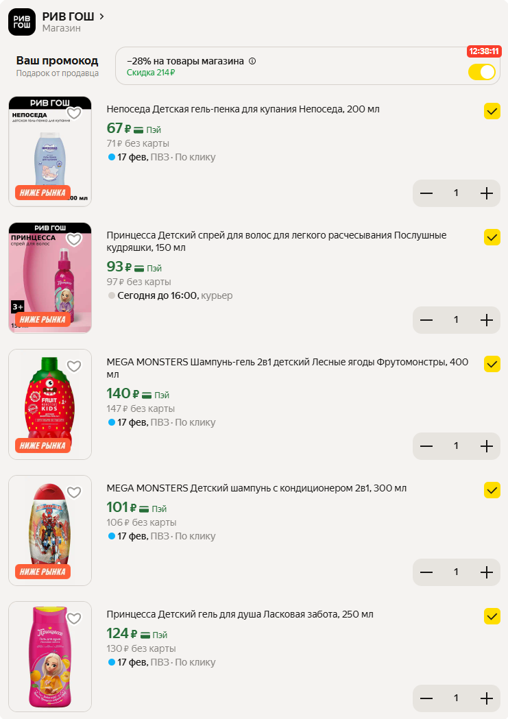Increase quantity of Непоседа gel-foam
This screenshot has width=508, height=719.
(487, 193)
